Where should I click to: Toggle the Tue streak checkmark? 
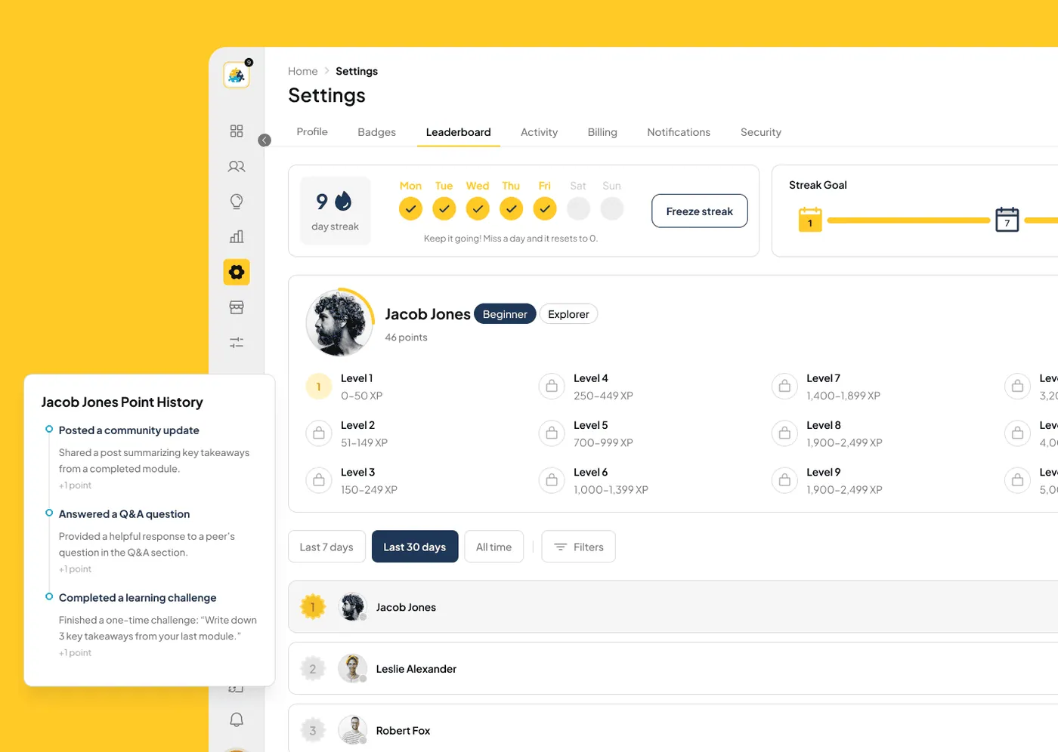pyautogui.click(x=444, y=208)
